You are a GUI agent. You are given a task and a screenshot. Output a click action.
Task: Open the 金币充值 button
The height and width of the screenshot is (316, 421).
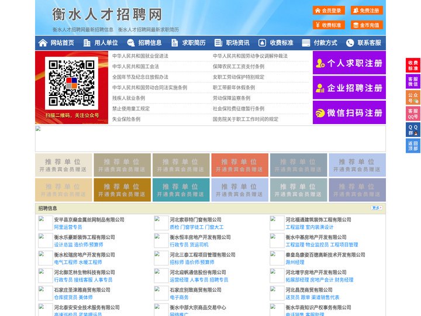point(367,25)
